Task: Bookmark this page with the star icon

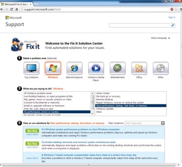Action: [176, 9]
